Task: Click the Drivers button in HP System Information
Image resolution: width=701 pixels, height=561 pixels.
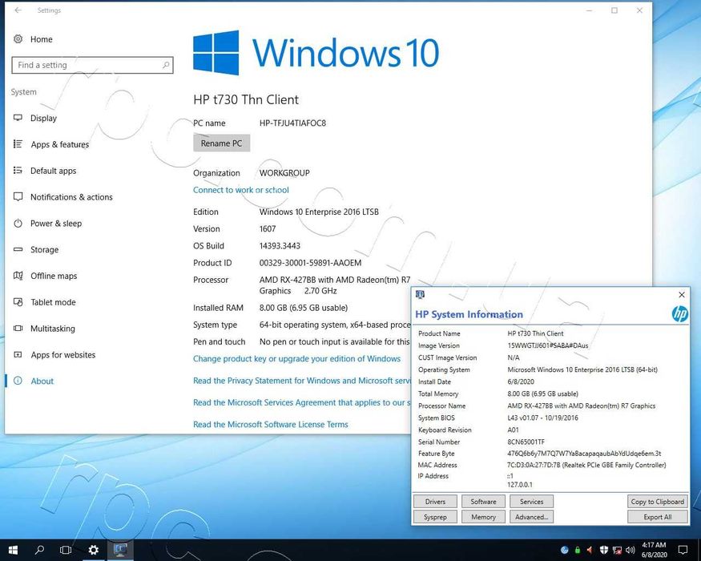Action: 435,502
